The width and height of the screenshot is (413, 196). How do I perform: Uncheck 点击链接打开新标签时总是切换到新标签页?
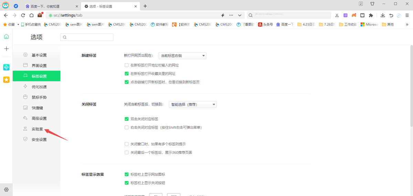[127, 82]
